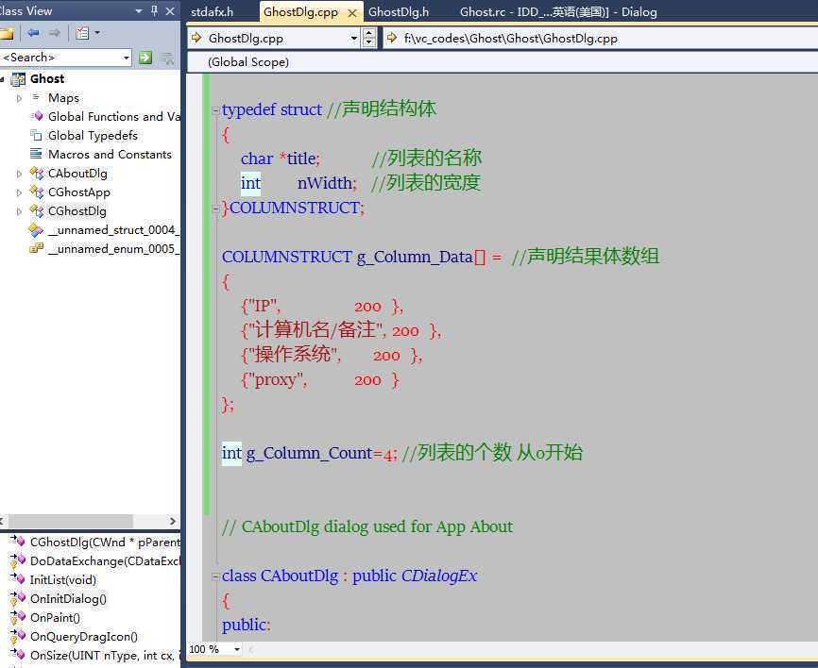Click the OnInitDialog method icon
The height and width of the screenshot is (668, 818).
click(x=17, y=599)
